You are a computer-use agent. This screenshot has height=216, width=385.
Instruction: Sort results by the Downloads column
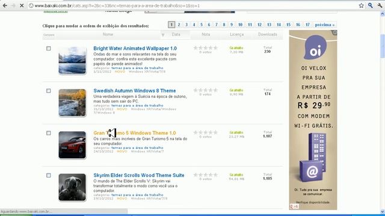[x=268, y=35]
